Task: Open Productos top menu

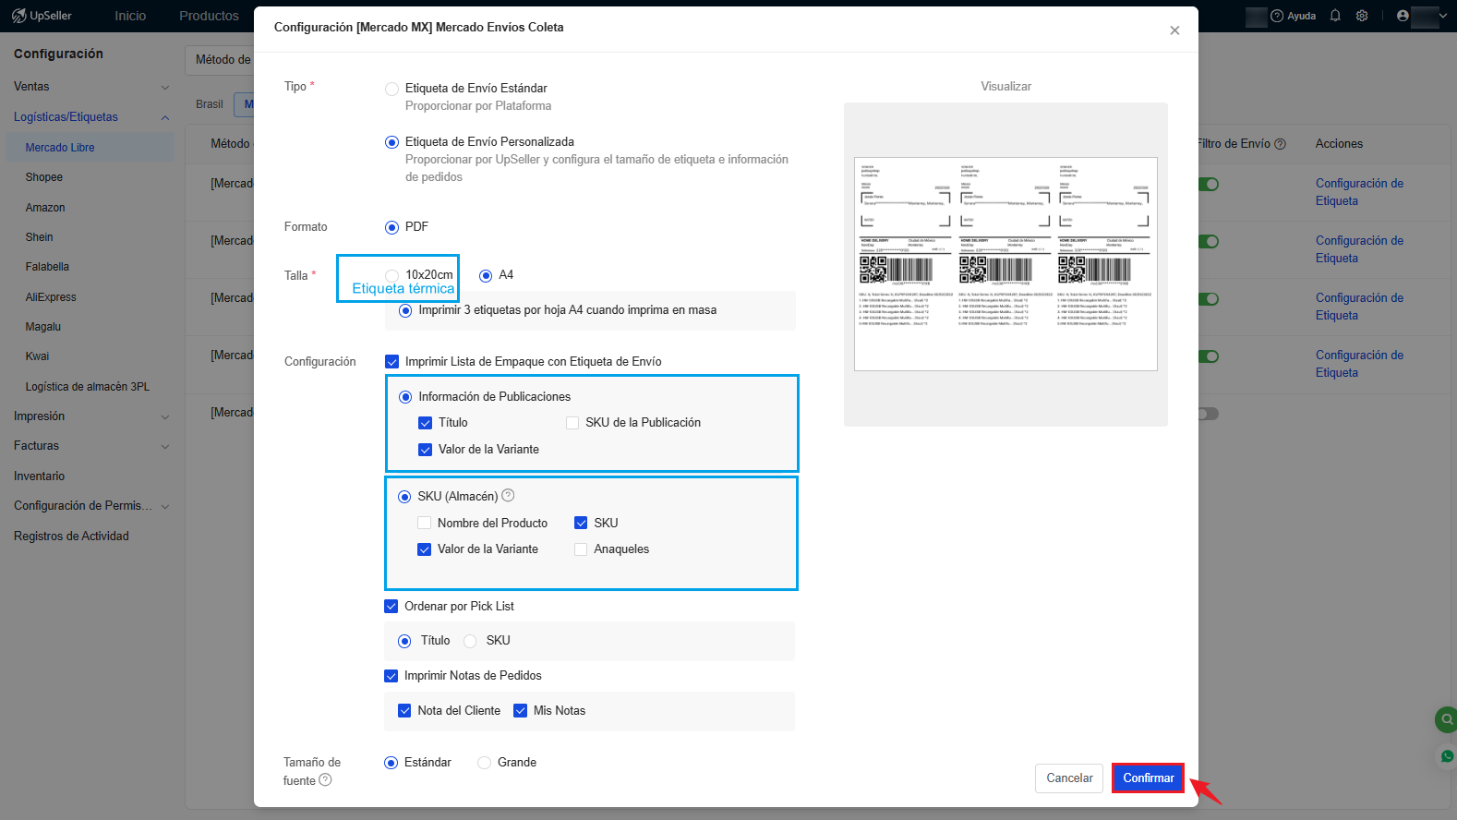Action: point(209,16)
